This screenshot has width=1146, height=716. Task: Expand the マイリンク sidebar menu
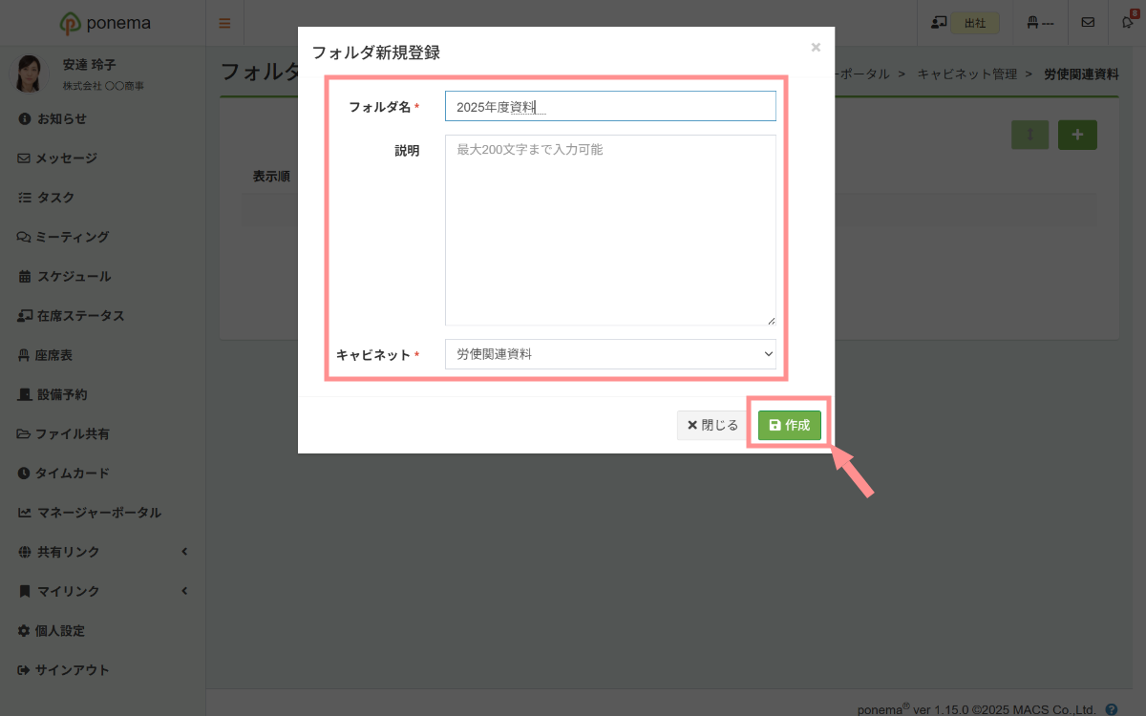102,591
